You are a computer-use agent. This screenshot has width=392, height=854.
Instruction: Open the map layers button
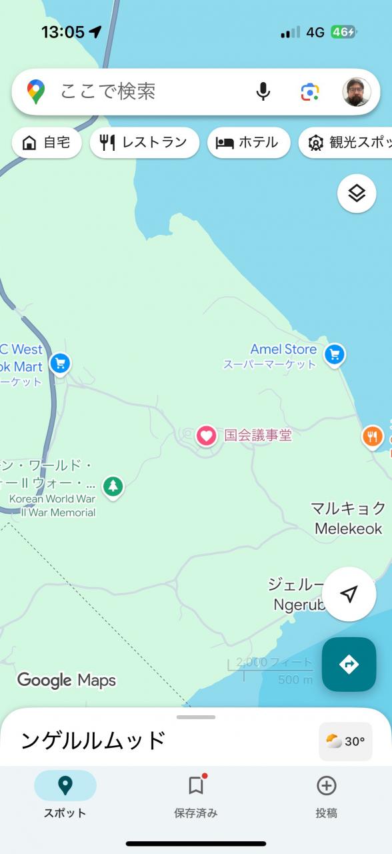(357, 193)
